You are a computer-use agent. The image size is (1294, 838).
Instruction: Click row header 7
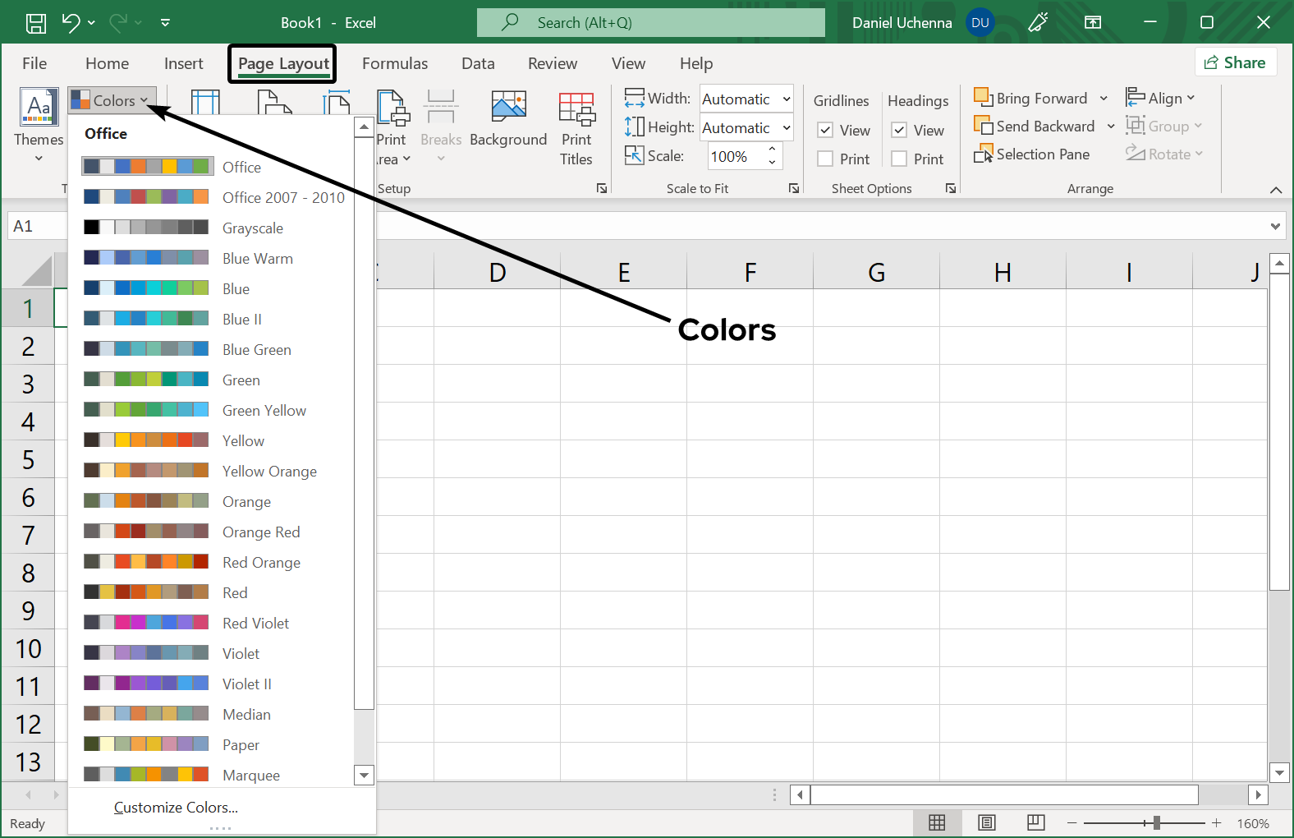(28, 535)
